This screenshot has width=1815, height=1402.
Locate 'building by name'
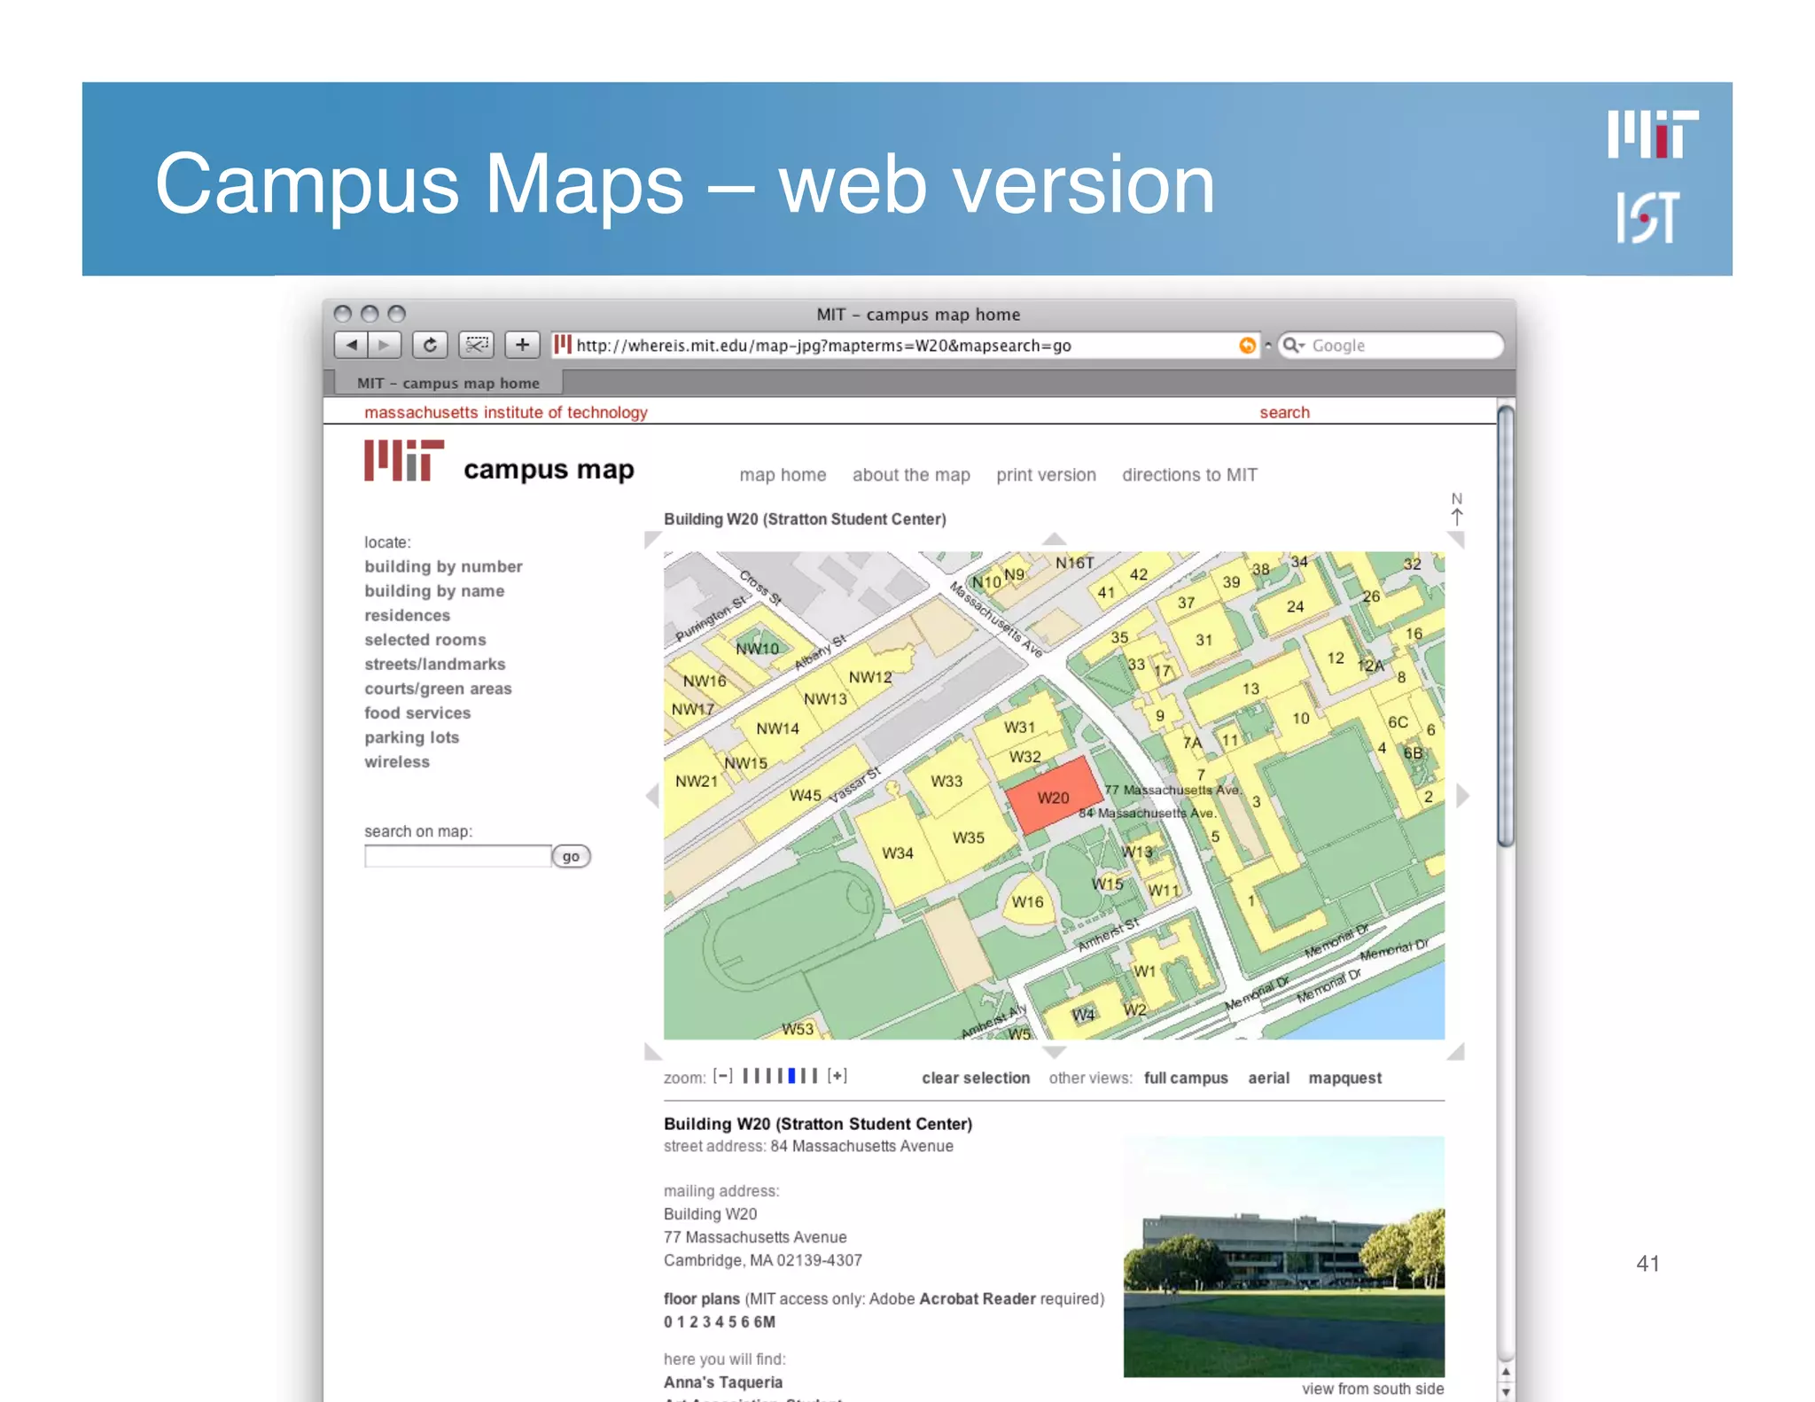click(x=434, y=591)
